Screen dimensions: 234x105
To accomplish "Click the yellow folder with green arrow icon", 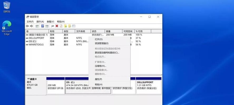I will 65,26.
